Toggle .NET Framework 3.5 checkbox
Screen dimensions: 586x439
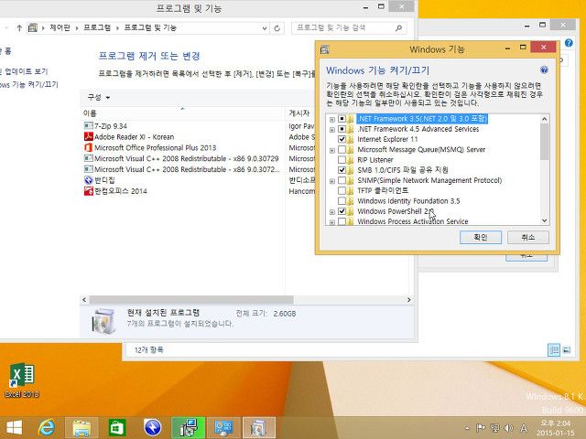[x=342, y=118]
